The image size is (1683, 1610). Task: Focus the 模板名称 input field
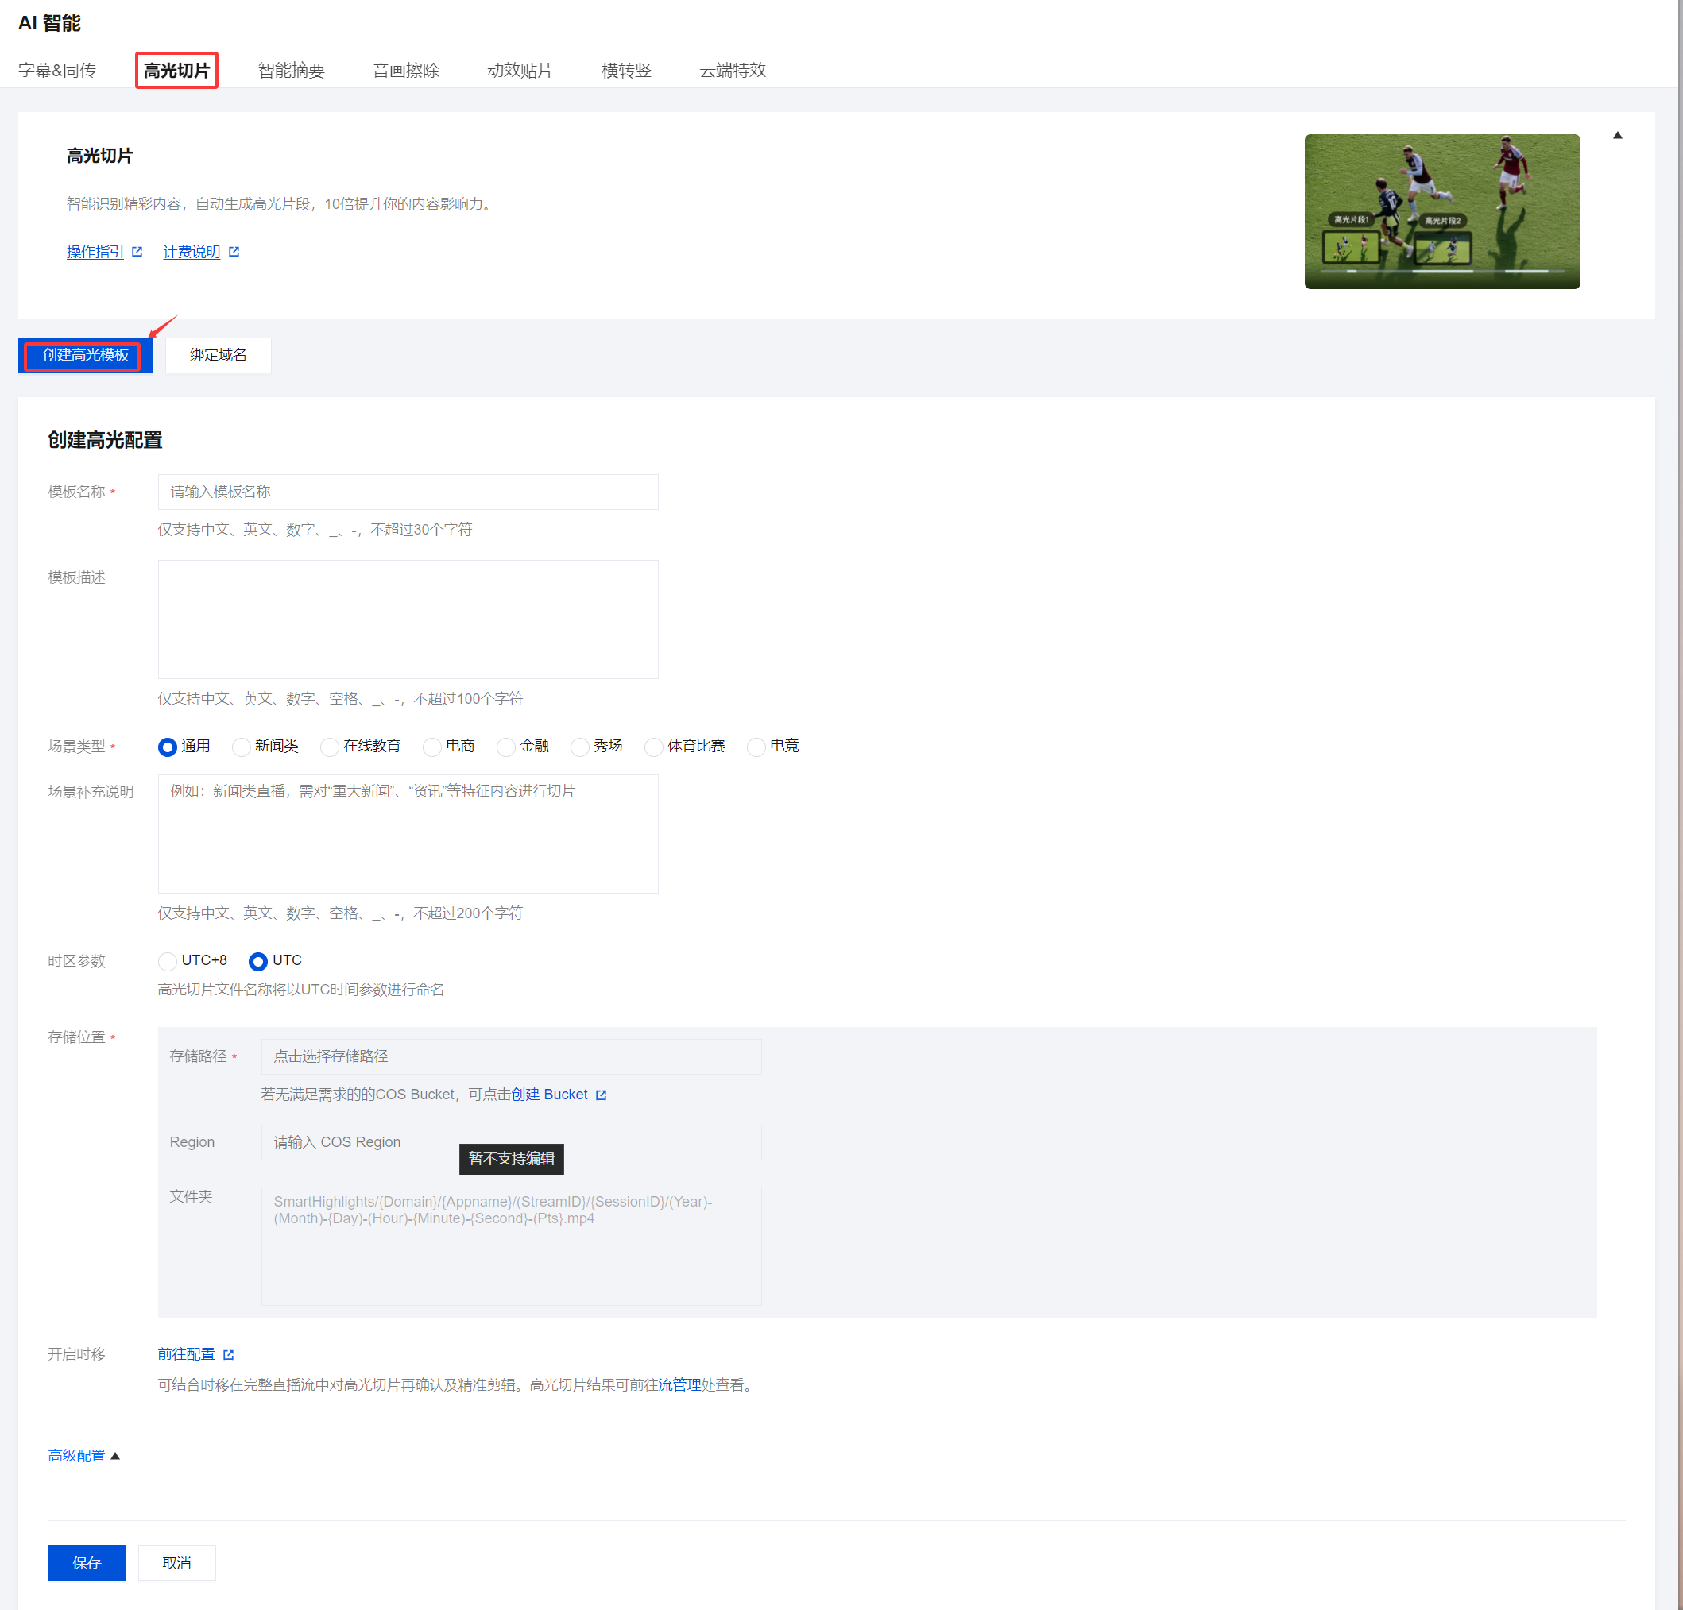[408, 492]
